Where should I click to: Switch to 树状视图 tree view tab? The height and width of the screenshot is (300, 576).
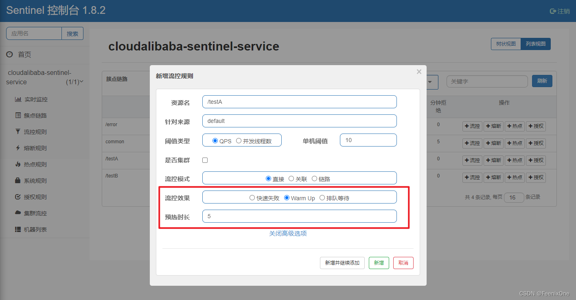pyautogui.click(x=506, y=44)
